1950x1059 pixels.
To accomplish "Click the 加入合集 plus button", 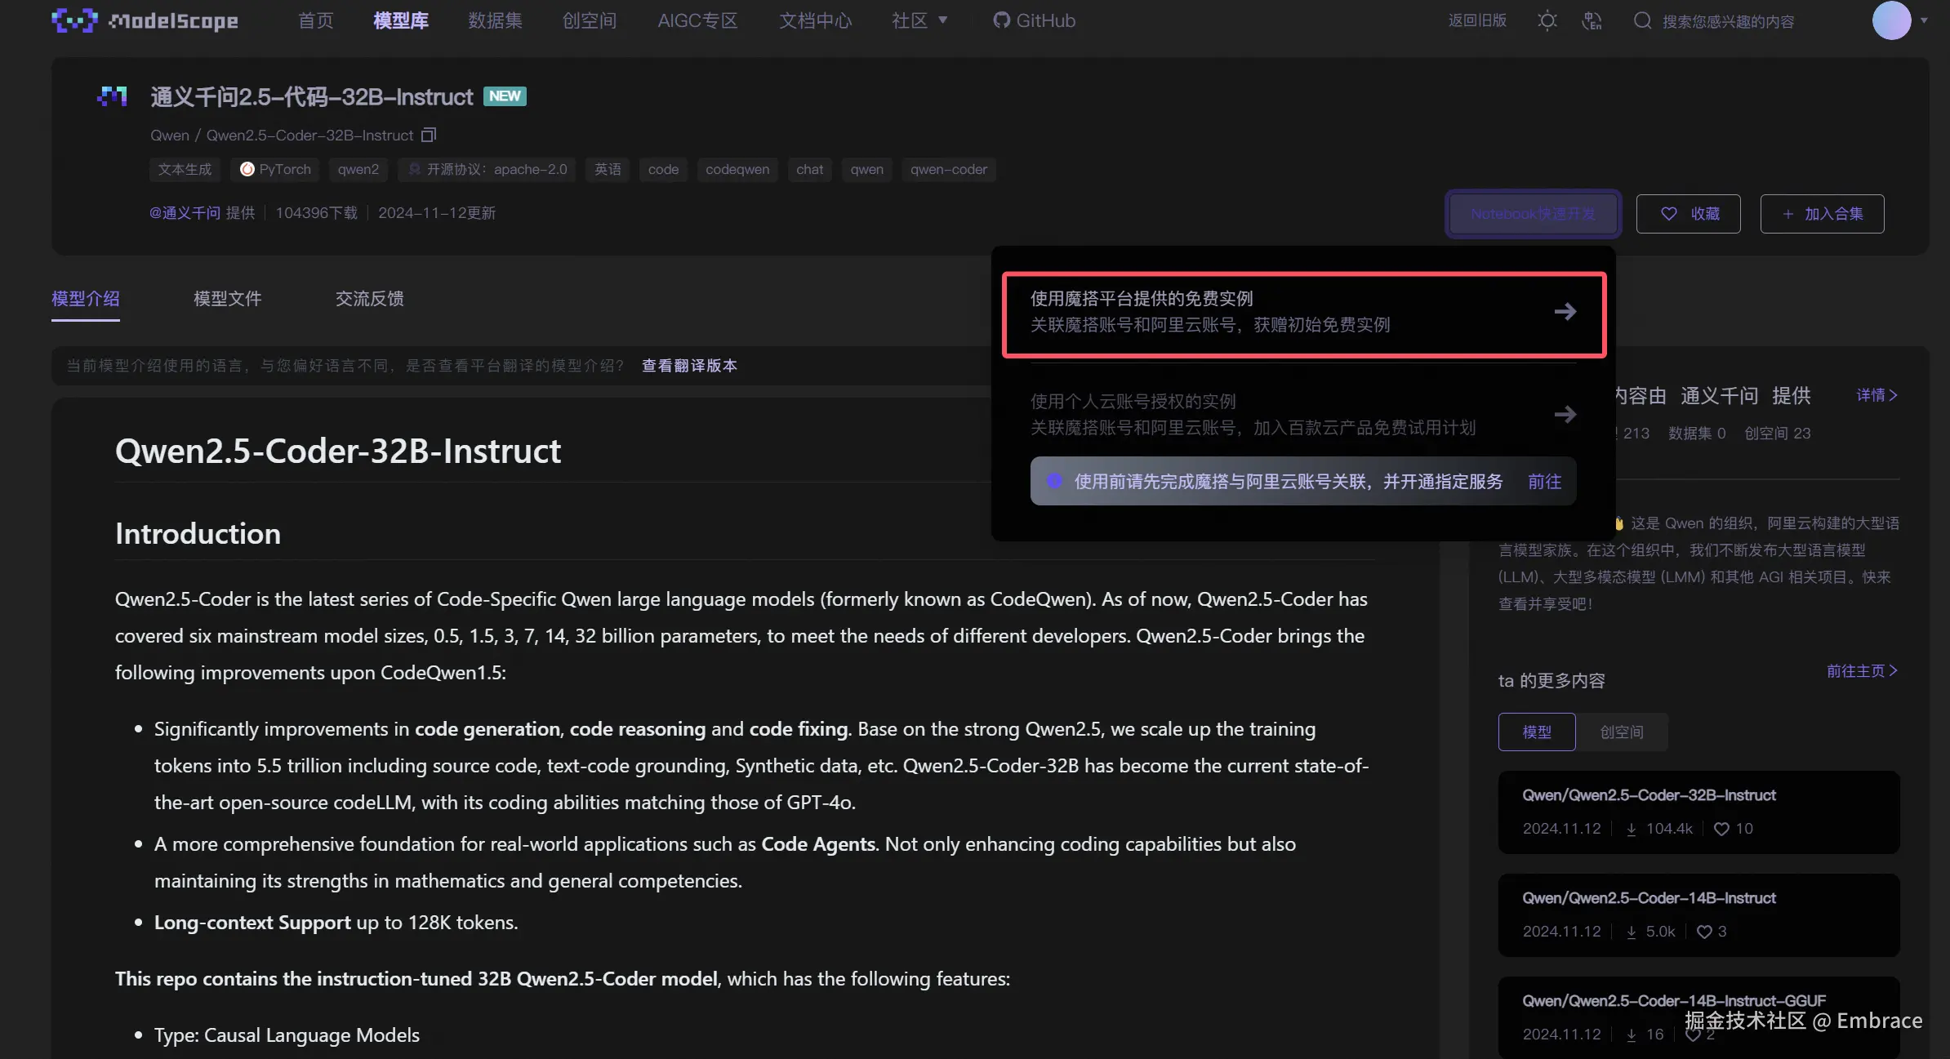I will tap(1822, 214).
